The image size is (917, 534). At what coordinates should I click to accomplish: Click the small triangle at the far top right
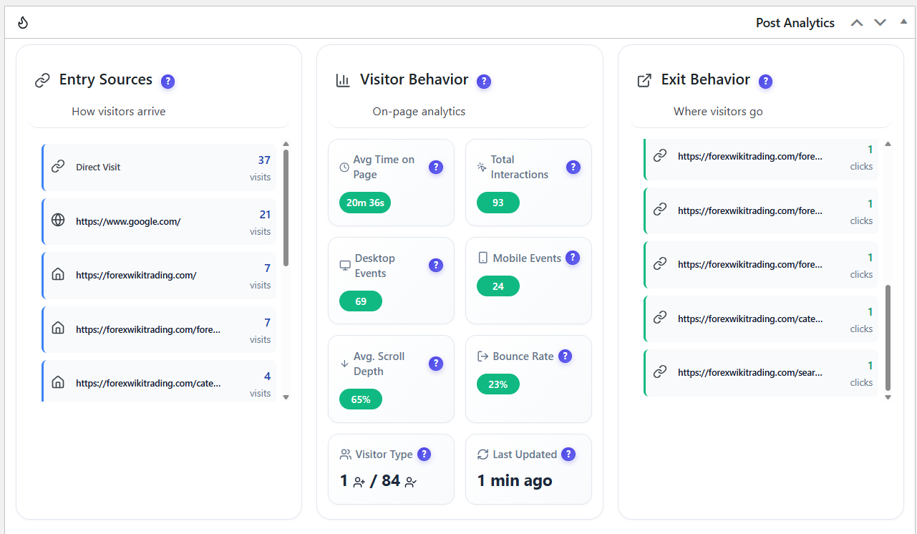[x=903, y=22]
